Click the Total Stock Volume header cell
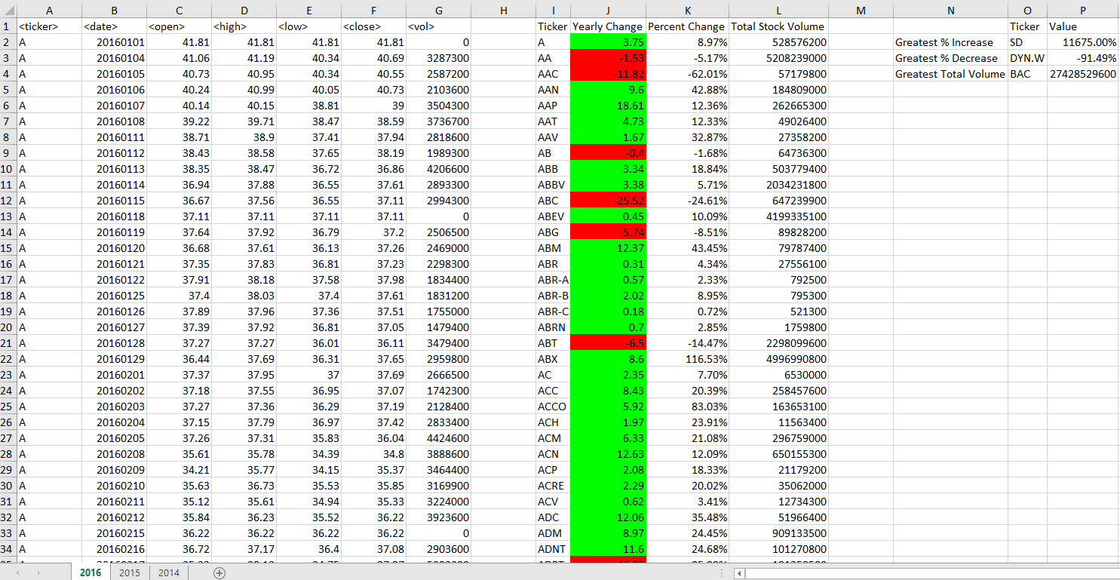The image size is (1120, 580). [778, 26]
